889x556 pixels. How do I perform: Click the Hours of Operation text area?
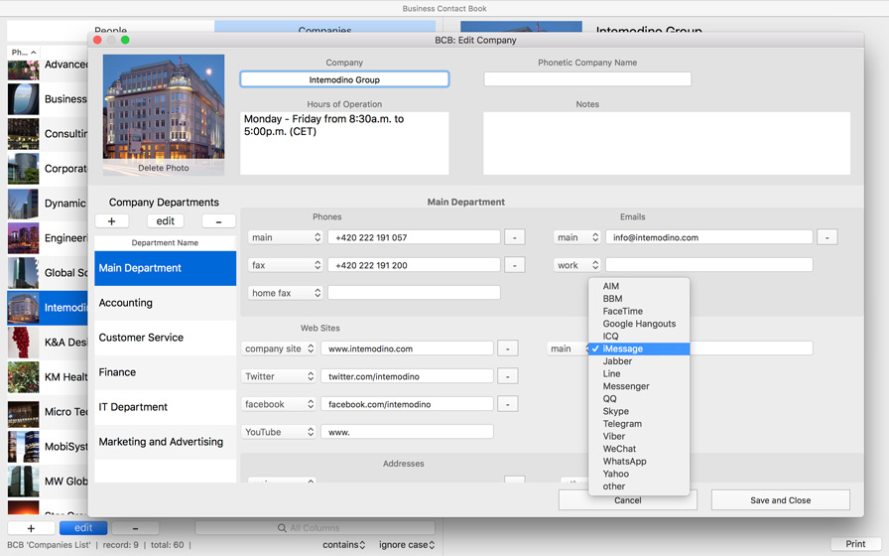[x=344, y=143]
